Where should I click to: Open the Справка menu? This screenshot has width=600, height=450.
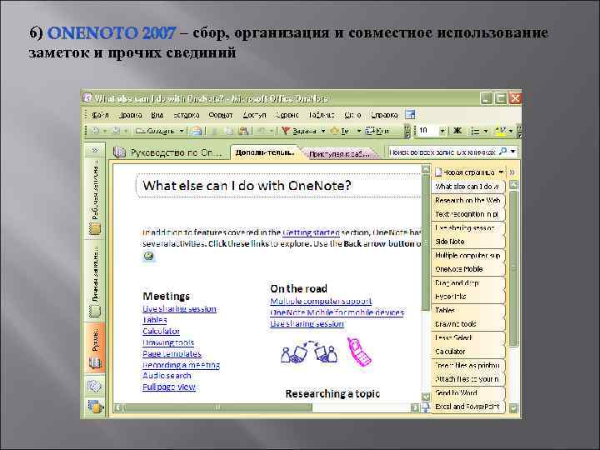pos(384,115)
